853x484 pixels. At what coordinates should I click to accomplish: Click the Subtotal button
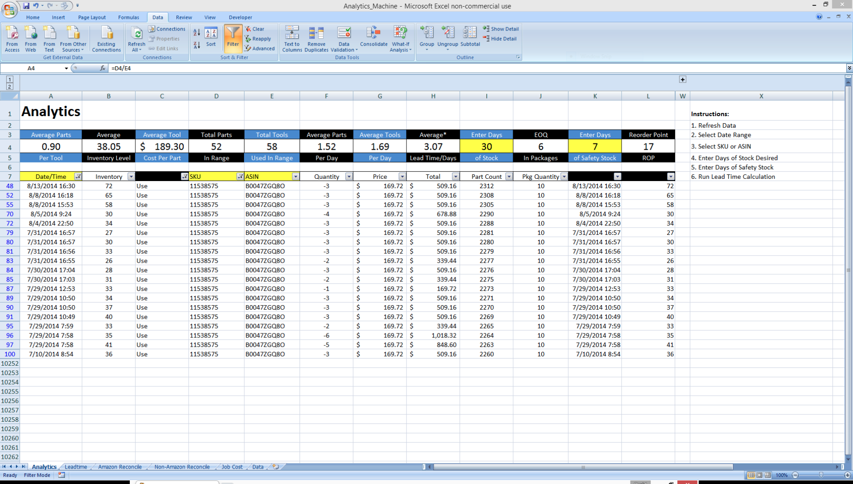click(x=470, y=37)
